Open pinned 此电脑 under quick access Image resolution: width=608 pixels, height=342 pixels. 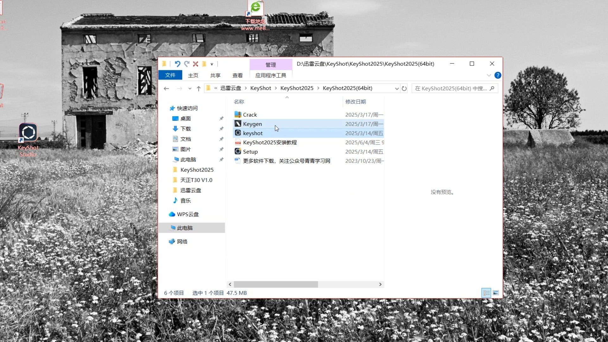(188, 160)
